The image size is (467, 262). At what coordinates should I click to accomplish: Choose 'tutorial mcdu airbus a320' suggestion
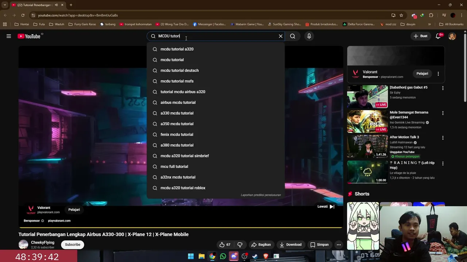coord(215,92)
